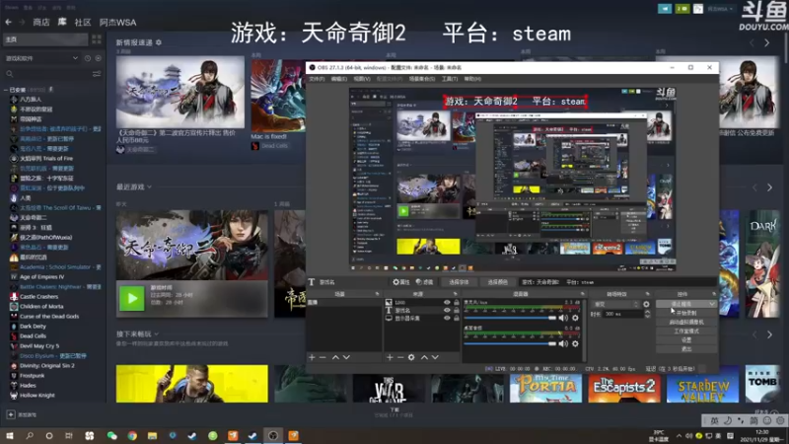Screen dimensions: 789x444
Task: Open Steam account dropdown at top right
Action: pyautogui.click(x=720, y=9)
